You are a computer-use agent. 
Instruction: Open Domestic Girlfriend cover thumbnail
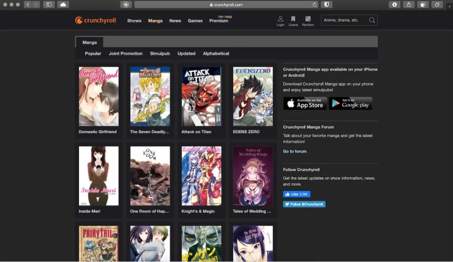coord(99,96)
